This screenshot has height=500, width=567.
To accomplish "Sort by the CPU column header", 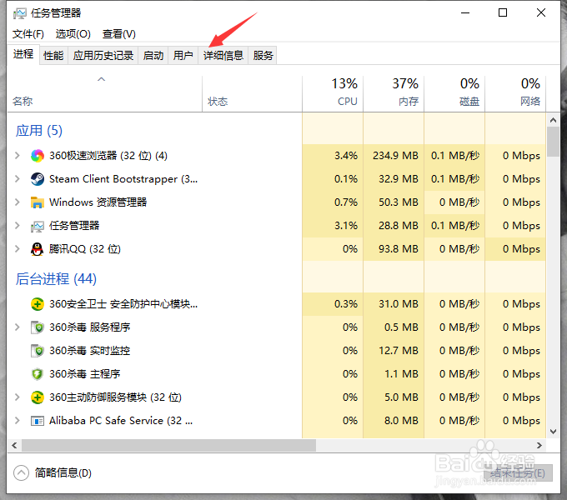I will pyautogui.click(x=333, y=92).
